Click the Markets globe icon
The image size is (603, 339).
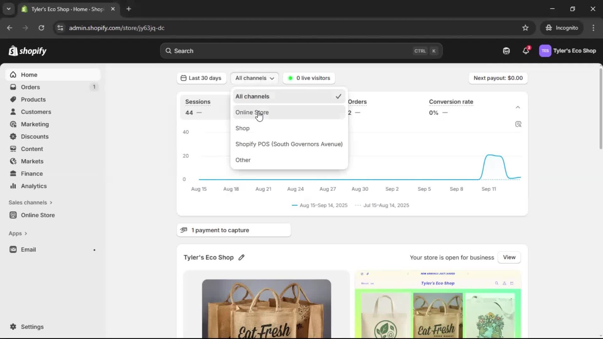click(13, 161)
